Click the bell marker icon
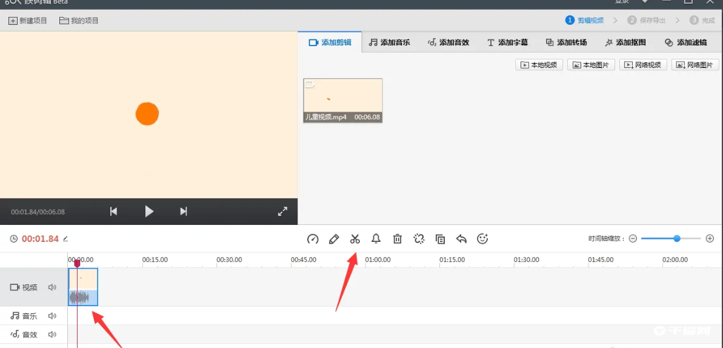The width and height of the screenshot is (723, 348). click(376, 239)
